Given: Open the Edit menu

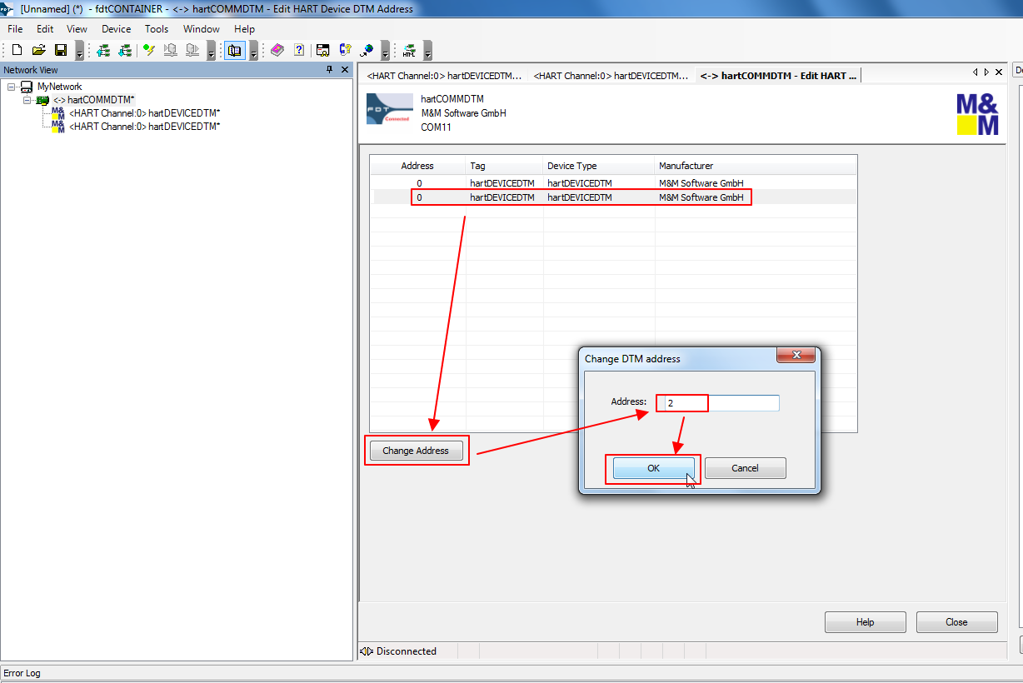Looking at the screenshot, I should coord(45,29).
